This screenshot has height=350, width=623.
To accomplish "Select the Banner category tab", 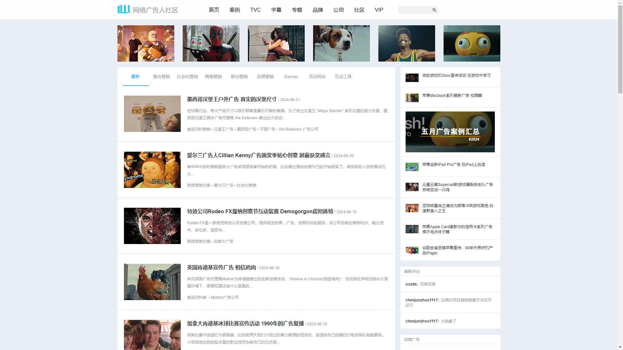I will click(291, 76).
